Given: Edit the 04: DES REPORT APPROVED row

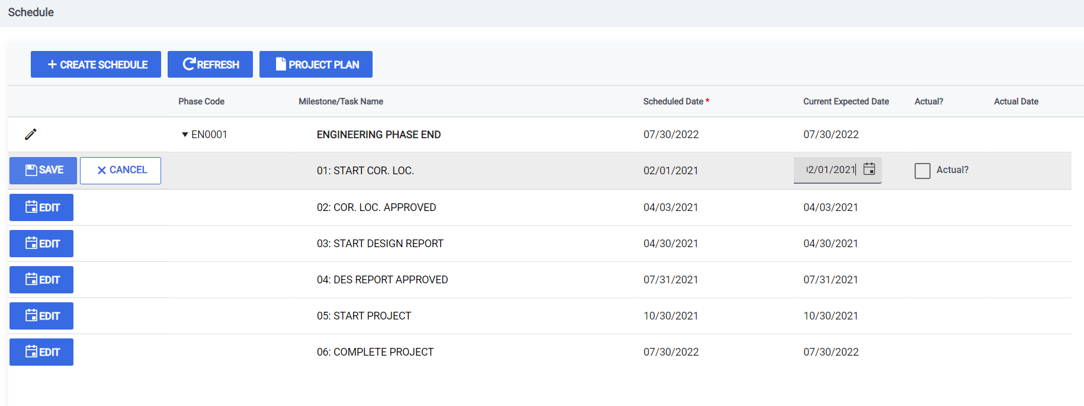Looking at the screenshot, I should coord(41,280).
